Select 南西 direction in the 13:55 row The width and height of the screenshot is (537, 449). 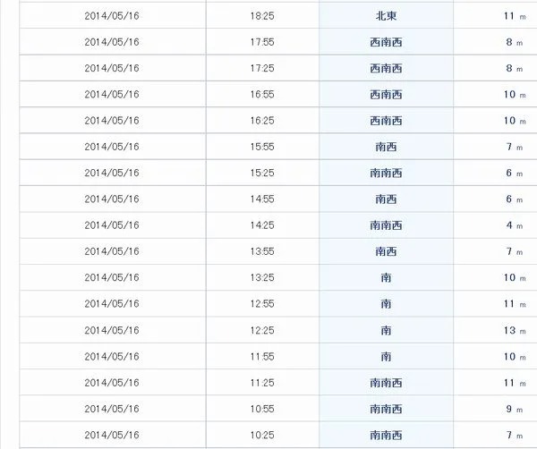386,251
